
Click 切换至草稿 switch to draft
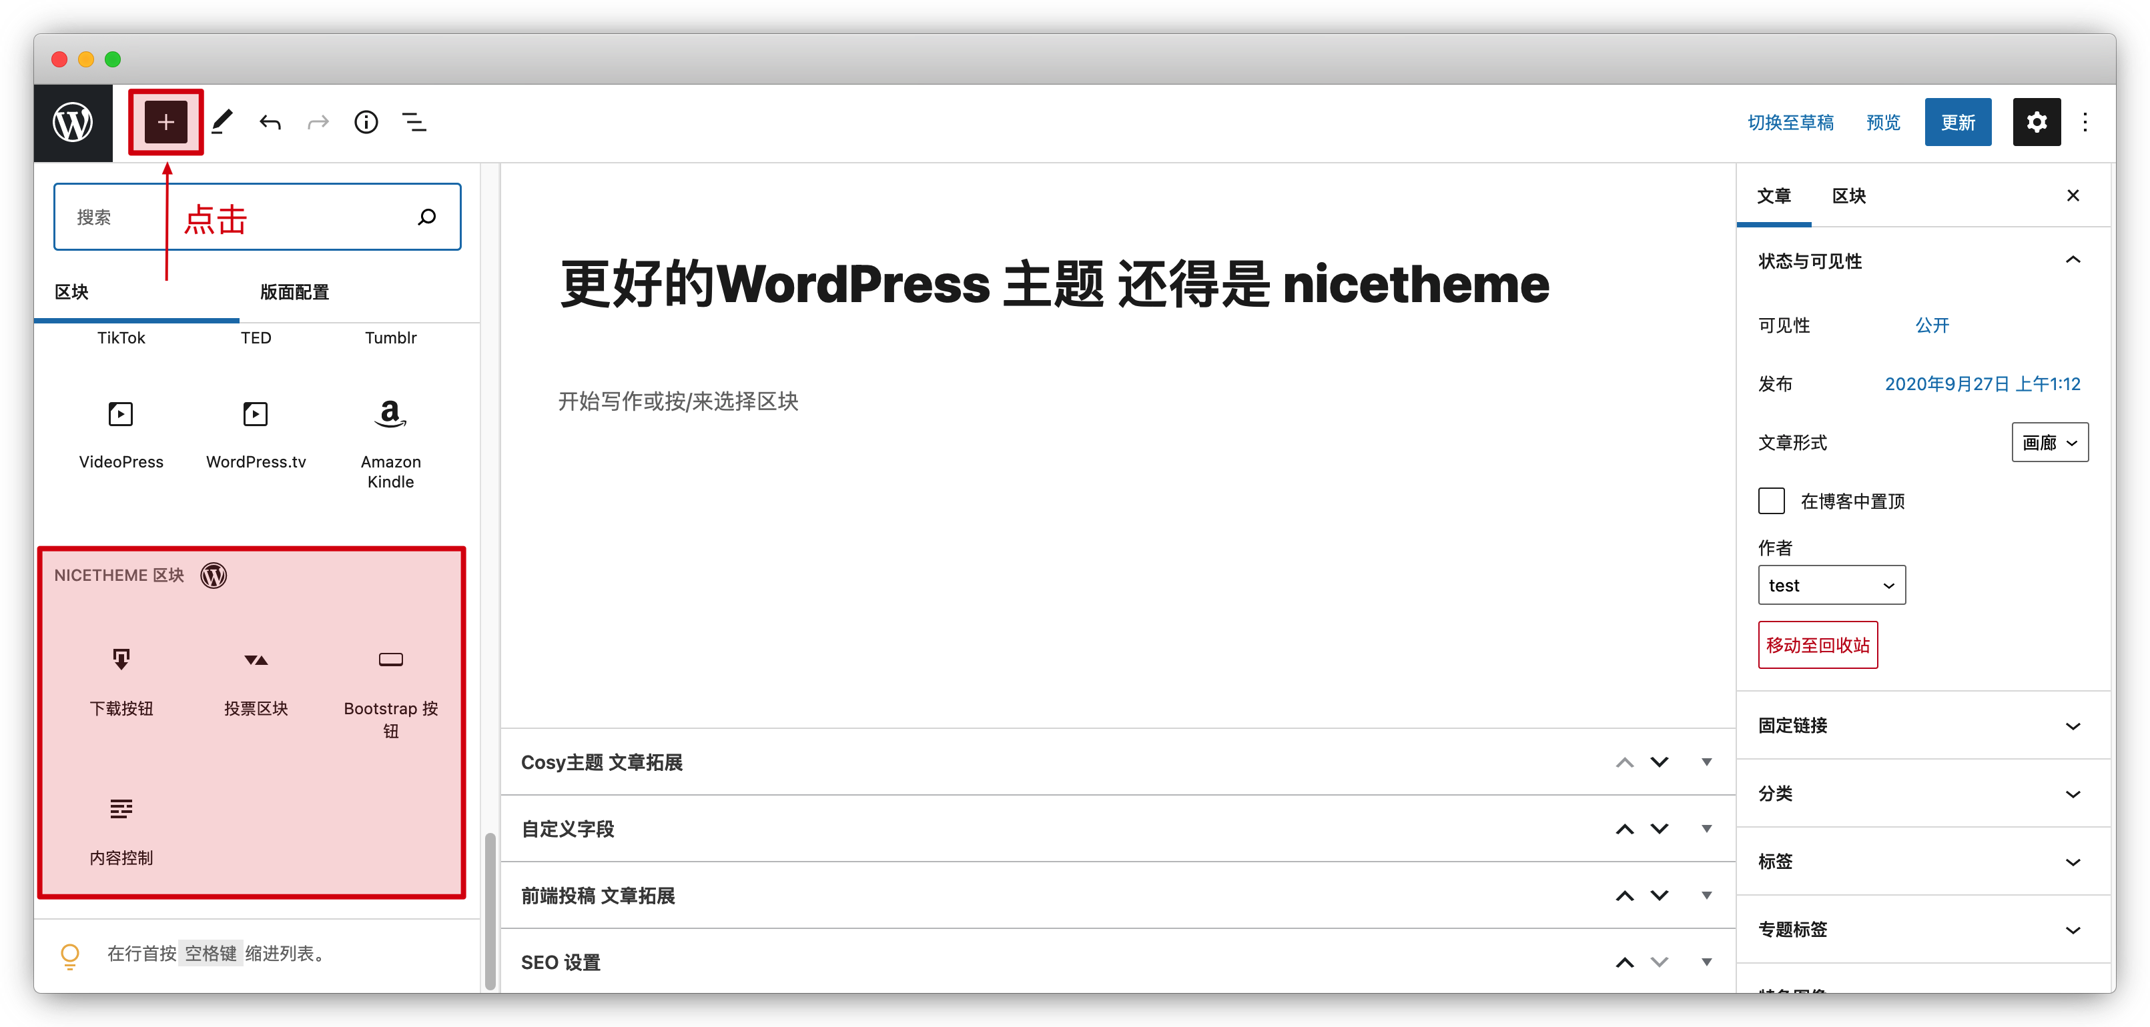point(1790,123)
